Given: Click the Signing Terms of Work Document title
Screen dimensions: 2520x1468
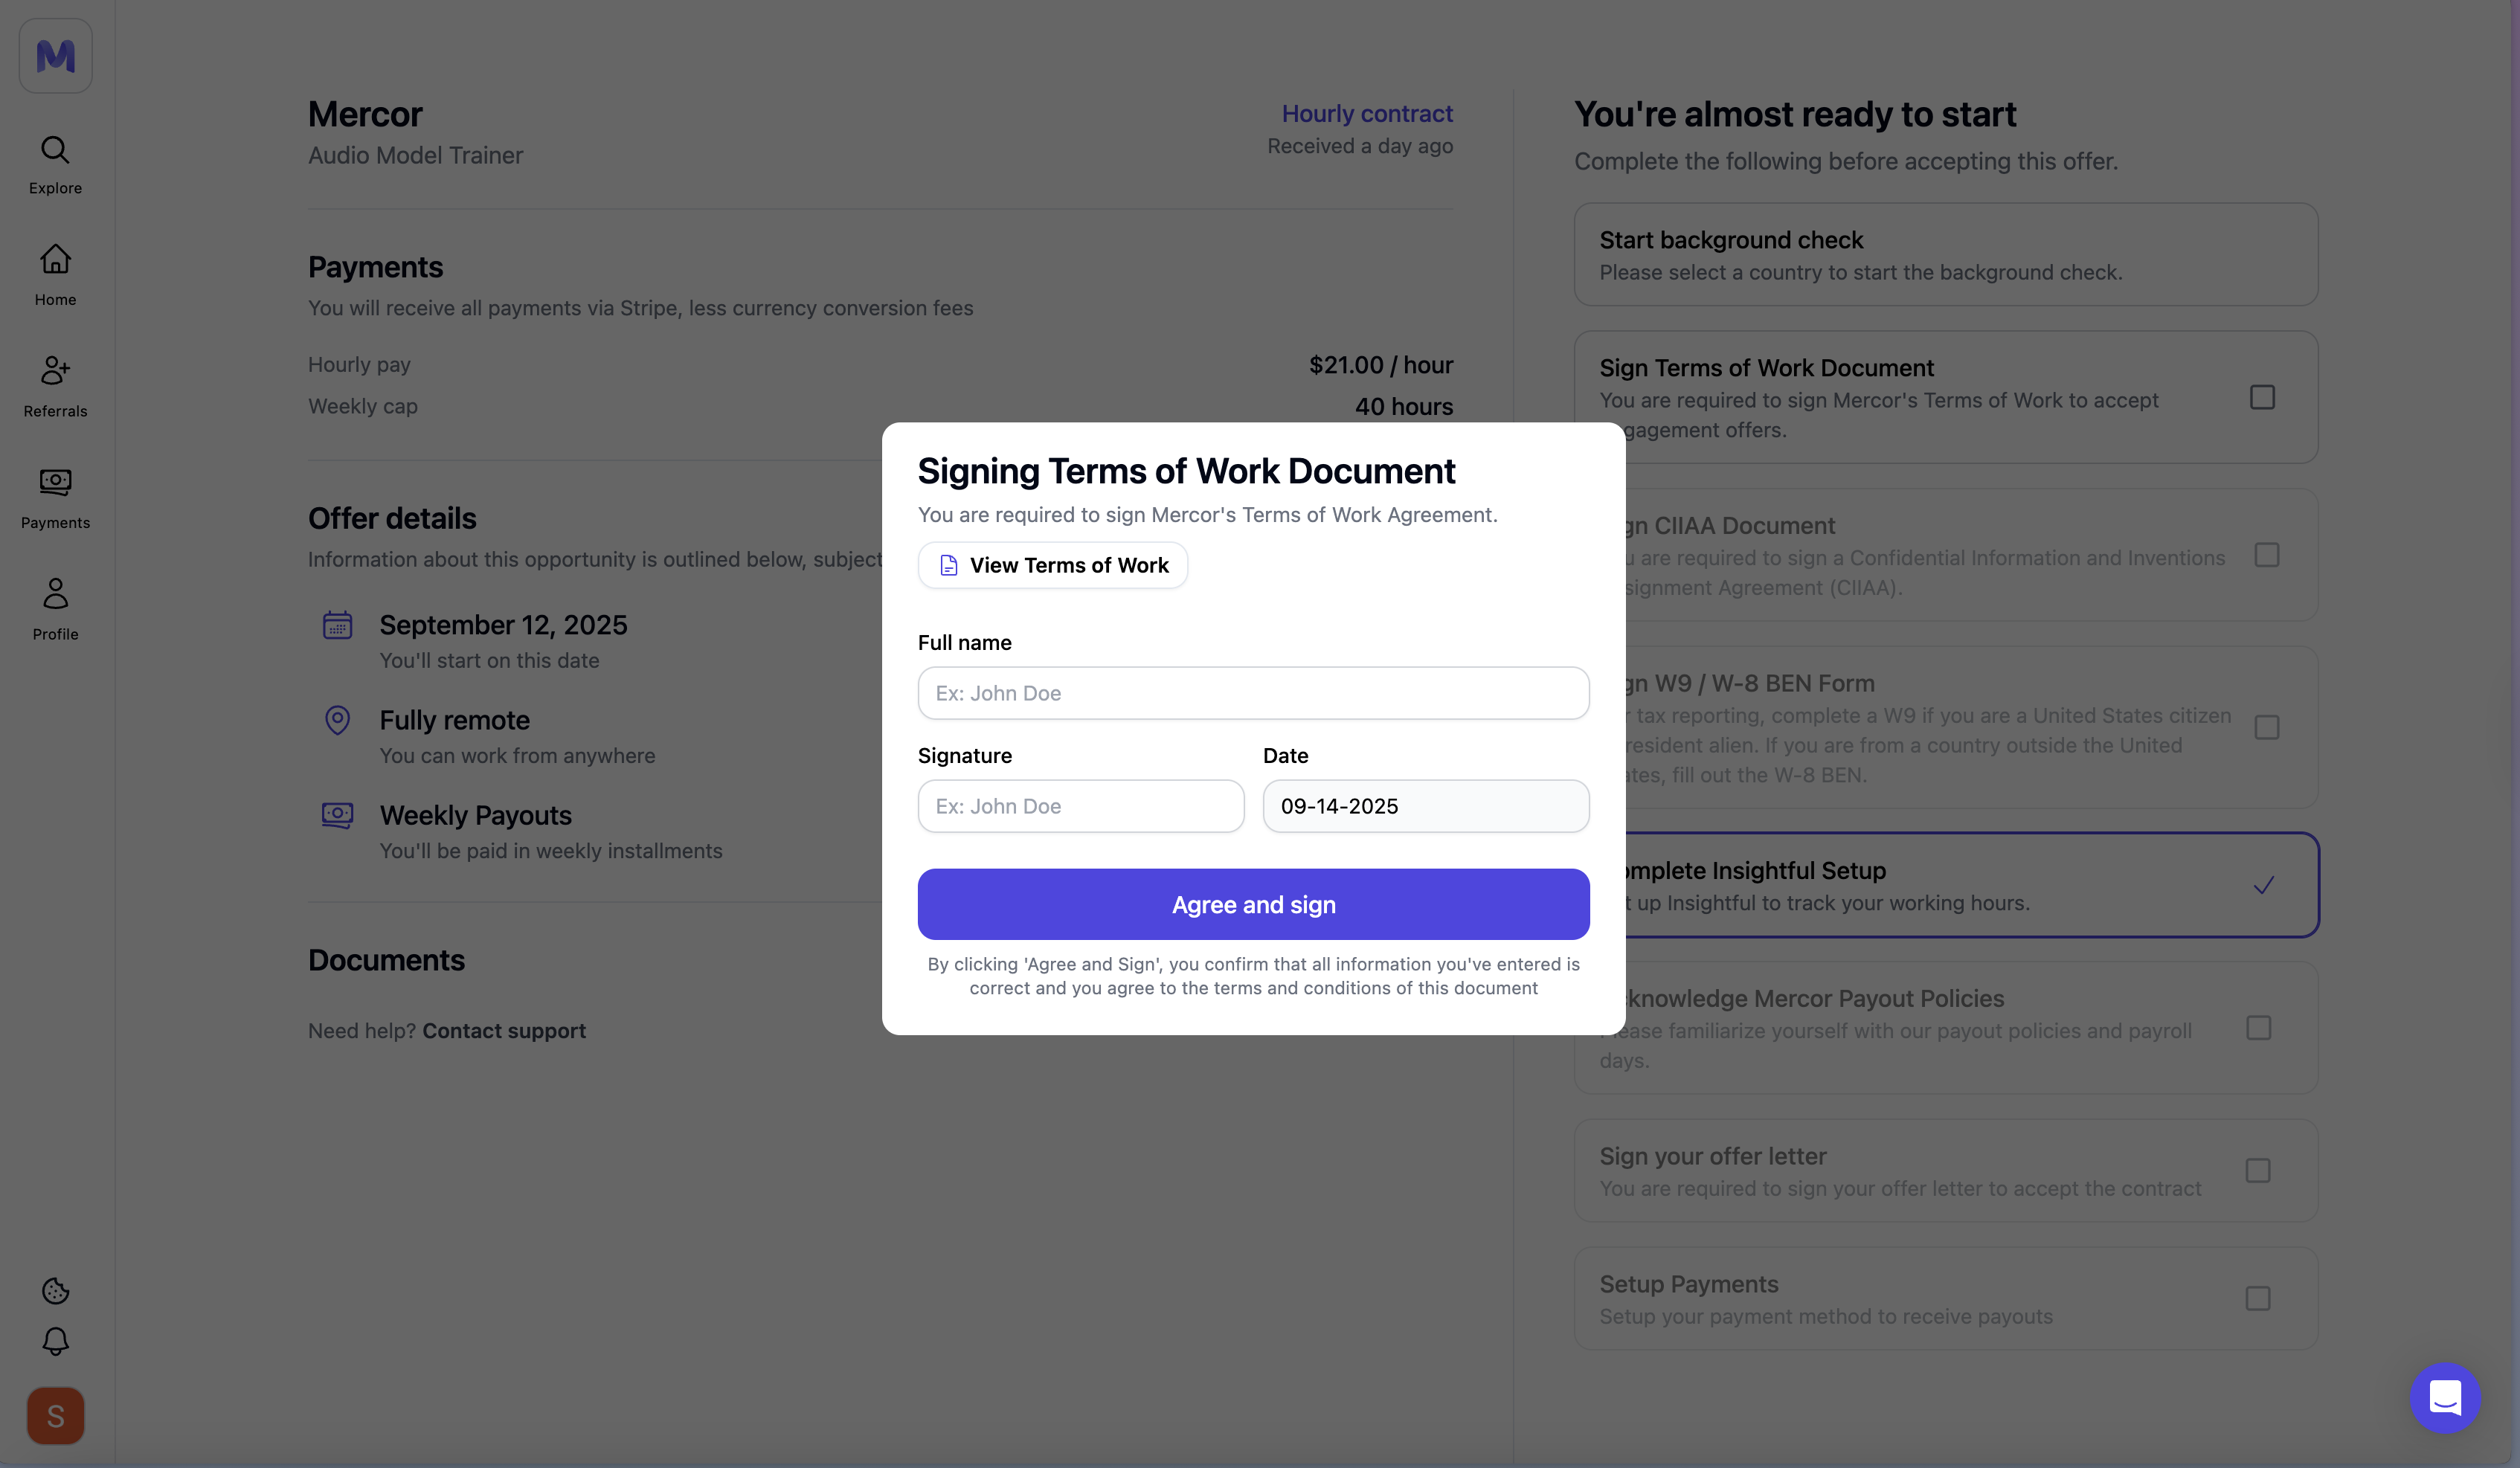Looking at the screenshot, I should pyautogui.click(x=1186, y=471).
